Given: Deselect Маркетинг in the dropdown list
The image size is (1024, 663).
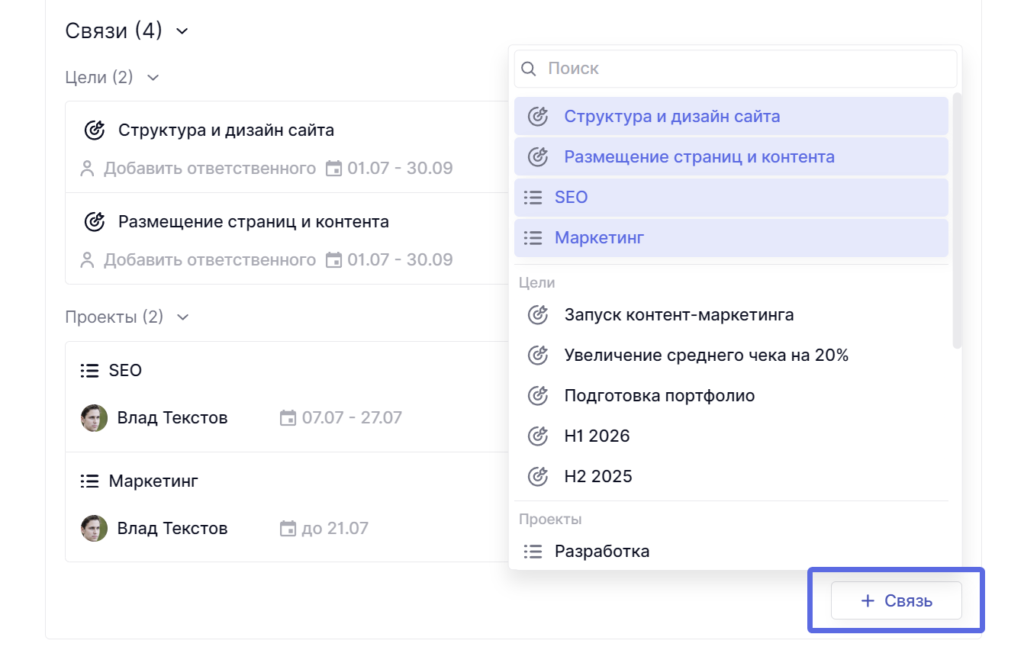Looking at the screenshot, I should (599, 238).
